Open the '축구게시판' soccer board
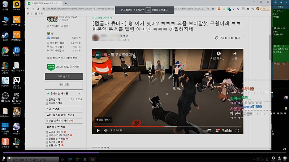Viewport: 289px width, 162px height. pyautogui.click(x=54, y=142)
